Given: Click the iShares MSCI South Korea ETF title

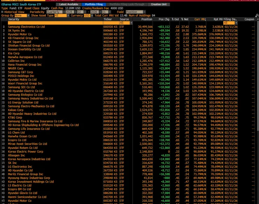Looking at the screenshot, I should coord(21,4).
